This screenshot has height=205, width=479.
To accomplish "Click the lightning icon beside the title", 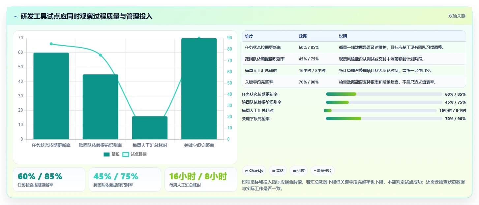I will (16, 17).
